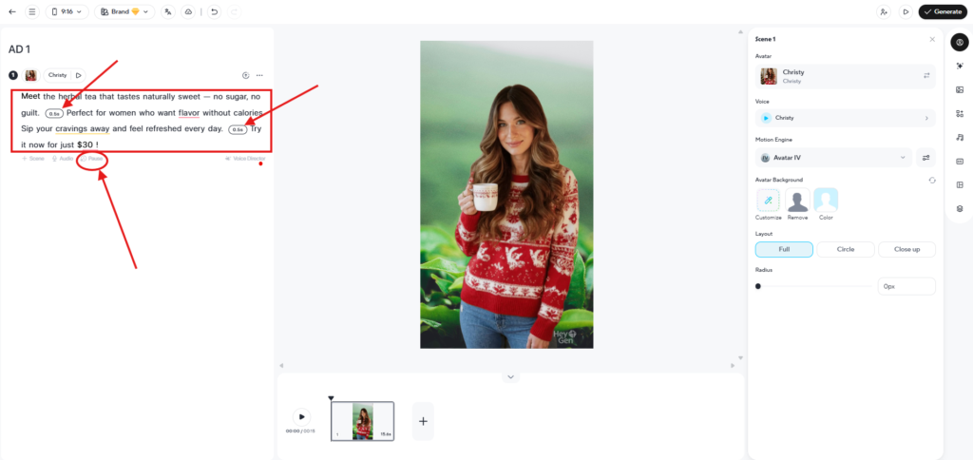Select the Close up layout option

tap(906, 250)
